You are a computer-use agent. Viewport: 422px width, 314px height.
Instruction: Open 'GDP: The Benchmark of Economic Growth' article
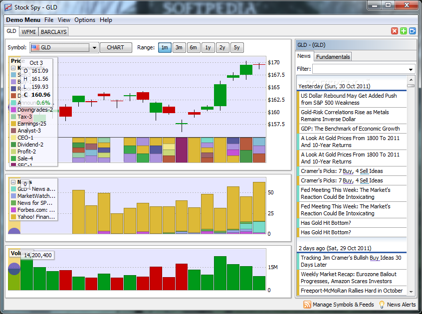[352, 129]
